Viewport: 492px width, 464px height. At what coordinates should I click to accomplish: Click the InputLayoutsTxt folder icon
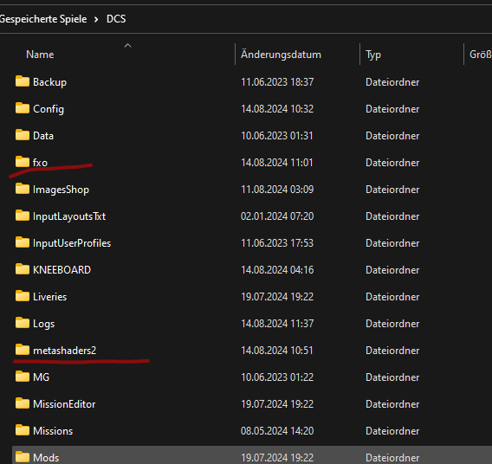pyautogui.click(x=23, y=216)
